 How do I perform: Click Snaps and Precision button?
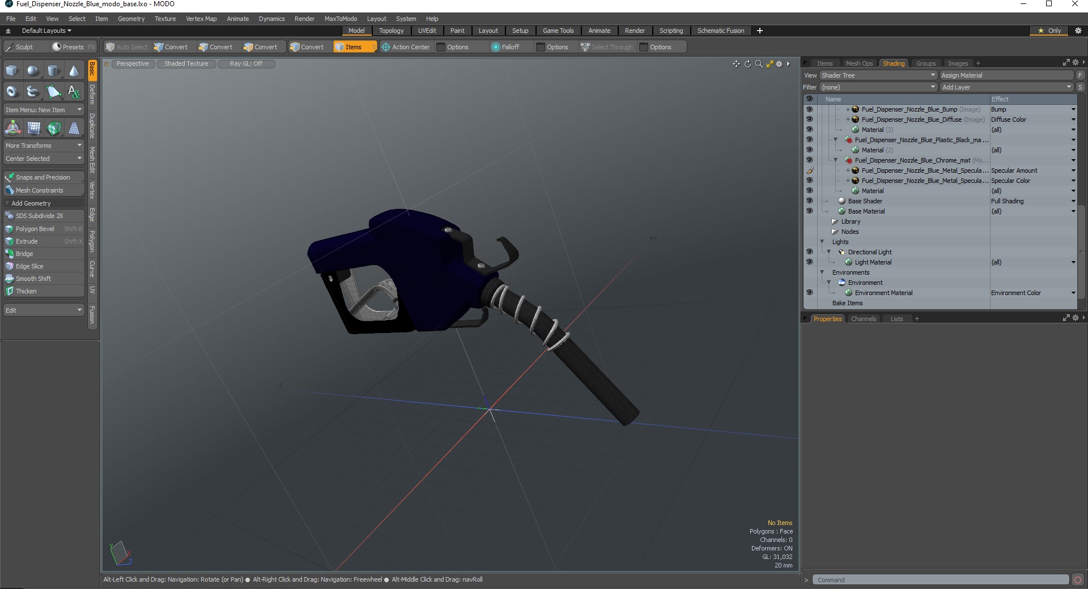click(x=44, y=177)
